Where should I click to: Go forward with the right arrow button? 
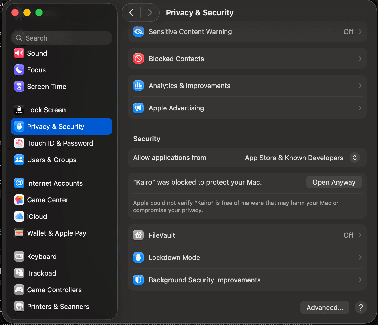pyautogui.click(x=150, y=12)
